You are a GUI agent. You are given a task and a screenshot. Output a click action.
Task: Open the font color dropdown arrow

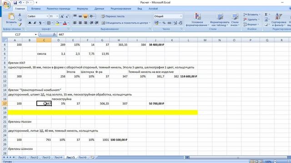point(68,23)
